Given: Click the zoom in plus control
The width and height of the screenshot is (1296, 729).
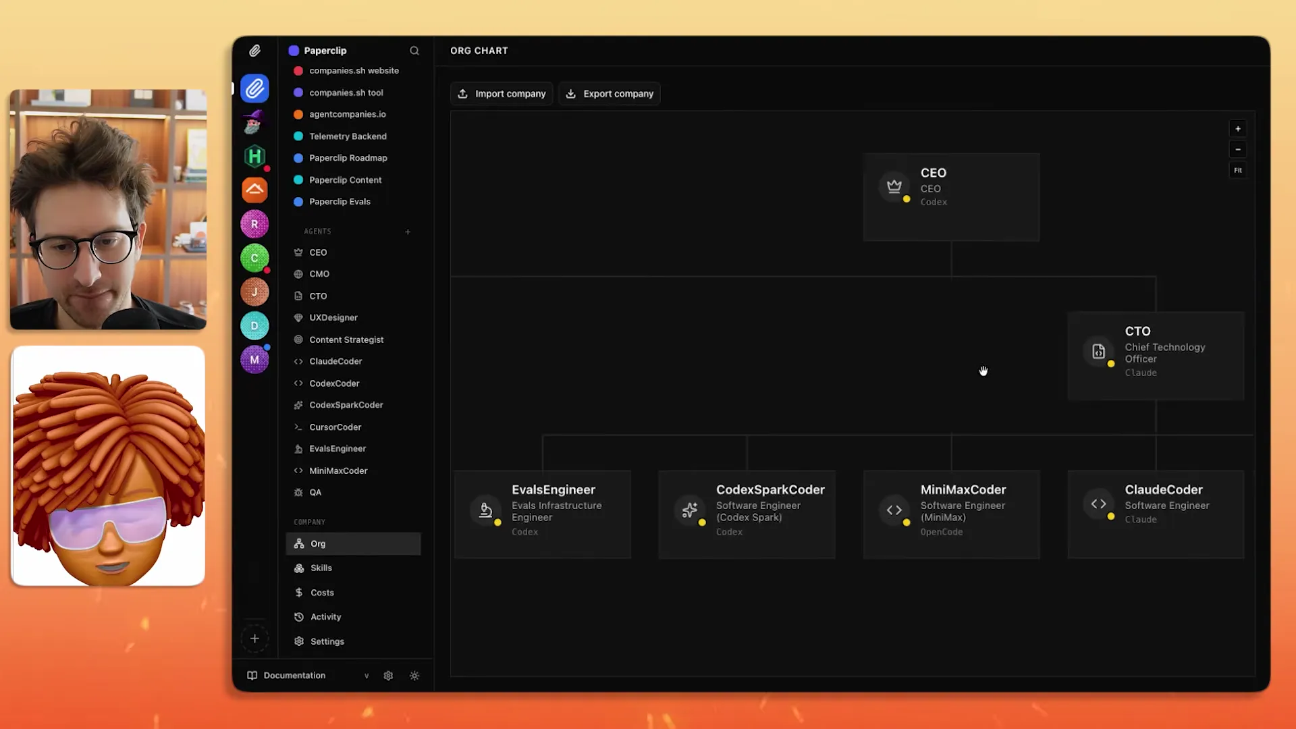Looking at the screenshot, I should 1238,128.
